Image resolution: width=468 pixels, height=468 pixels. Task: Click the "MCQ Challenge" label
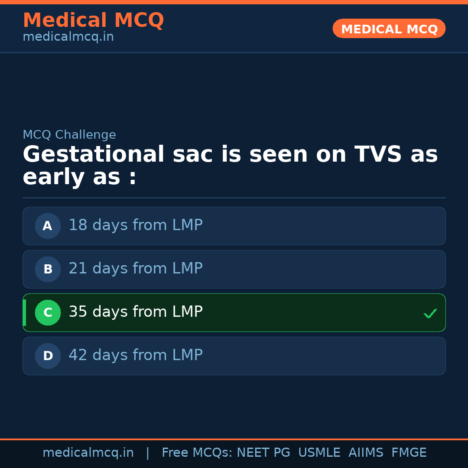(69, 135)
